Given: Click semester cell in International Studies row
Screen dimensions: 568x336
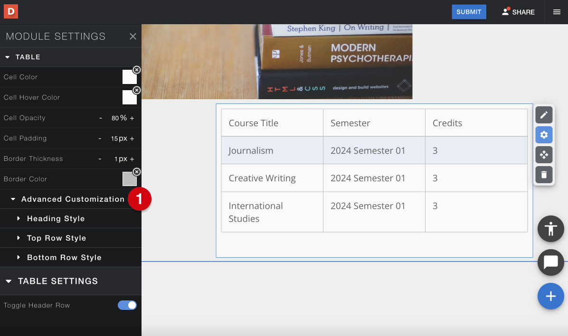Looking at the screenshot, I should click(x=374, y=212).
